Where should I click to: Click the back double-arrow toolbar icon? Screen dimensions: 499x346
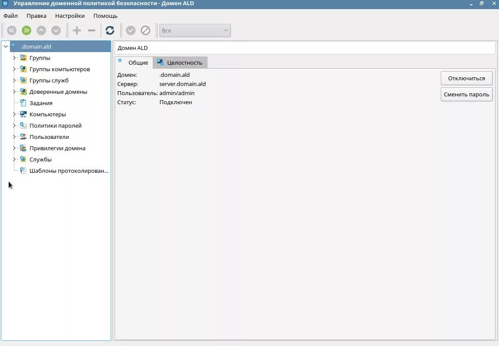[12, 30]
